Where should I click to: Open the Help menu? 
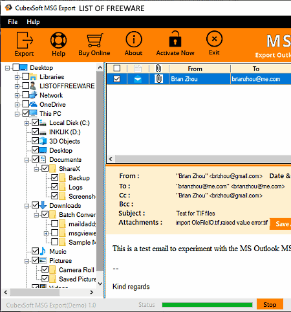33,22
